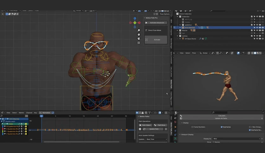Open the World properties tab icon

[175, 122]
